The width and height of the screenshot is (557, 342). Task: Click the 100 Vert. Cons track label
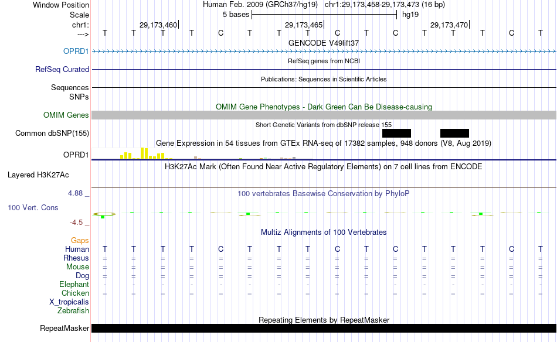(33, 207)
